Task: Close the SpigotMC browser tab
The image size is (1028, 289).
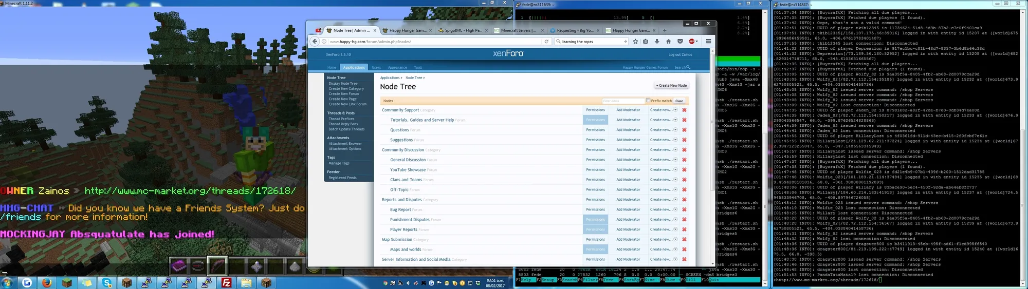Action: pyautogui.click(x=487, y=30)
